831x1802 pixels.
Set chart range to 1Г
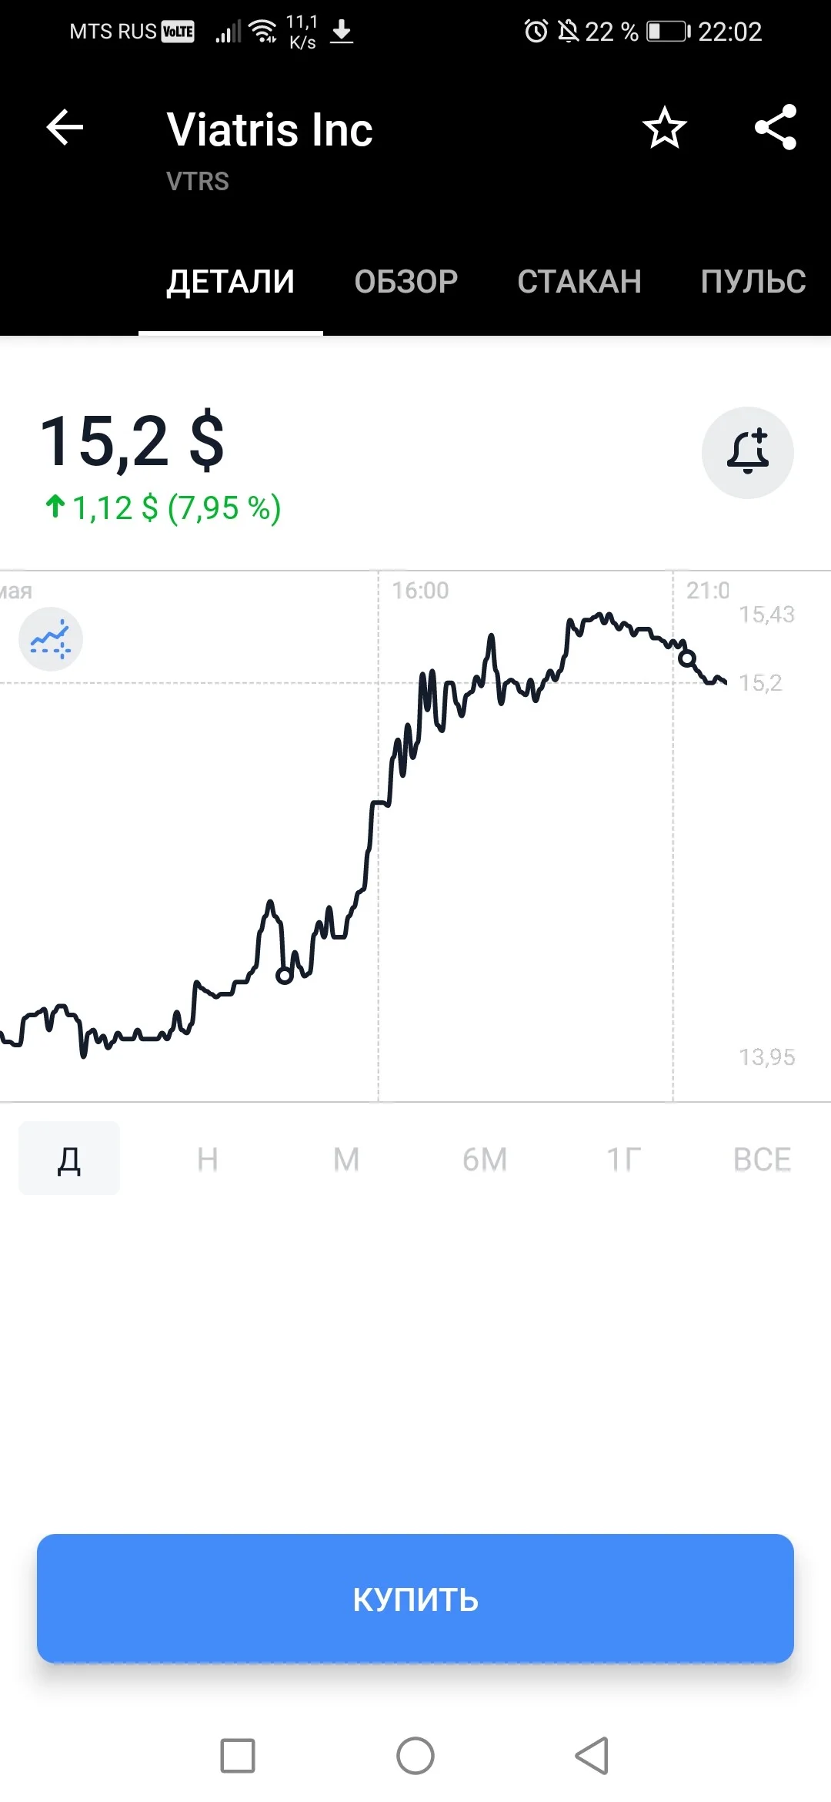[x=623, y=1159]
